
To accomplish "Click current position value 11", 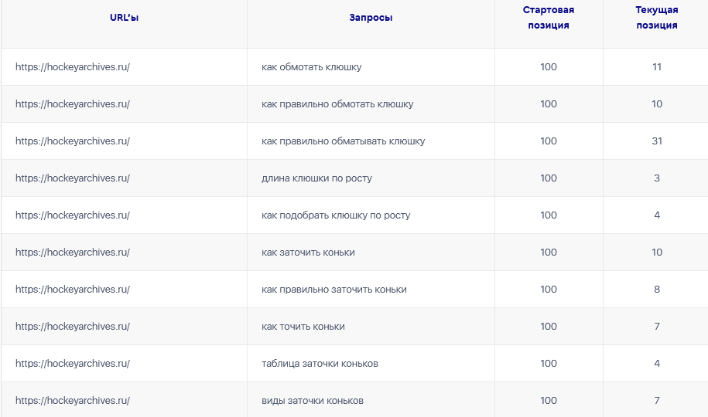I will [657, 67].
